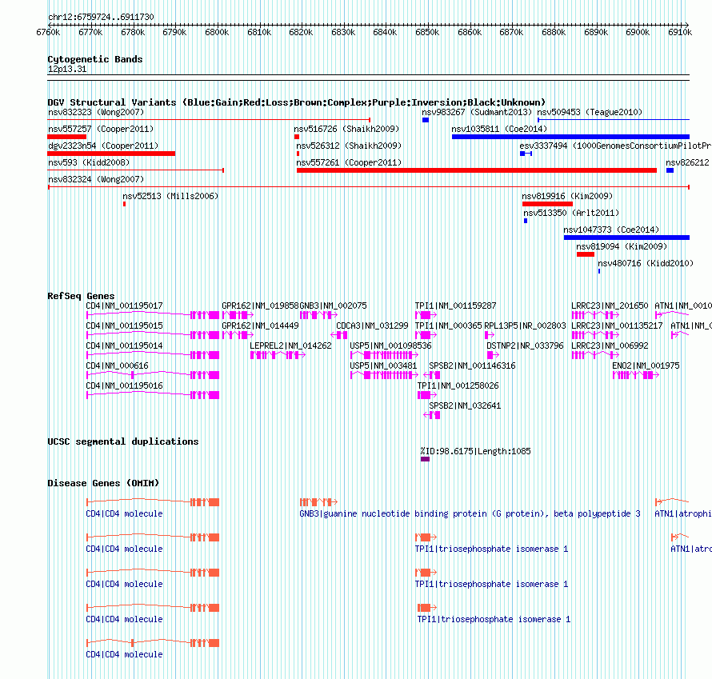Click the nsv832323 (Wong2007) variant label
The width and height of the screenshot is (712, 679).
[96, 112]
